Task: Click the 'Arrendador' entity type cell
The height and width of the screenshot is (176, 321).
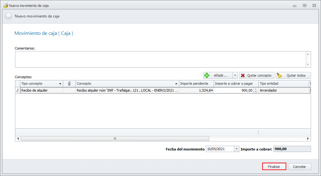Action: click(284, 90)
